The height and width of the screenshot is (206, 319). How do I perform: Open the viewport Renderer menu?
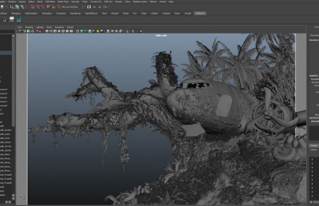pos(59,27)
